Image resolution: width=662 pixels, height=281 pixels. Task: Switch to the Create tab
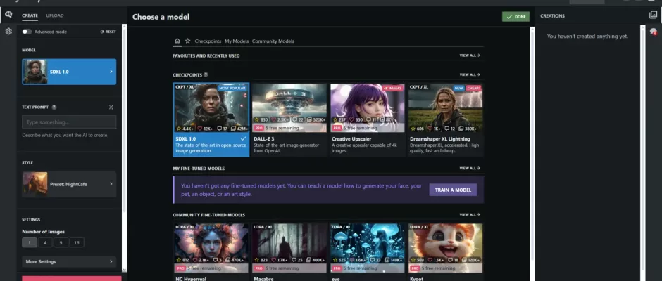pyautogui.click(x=30, y=15)
